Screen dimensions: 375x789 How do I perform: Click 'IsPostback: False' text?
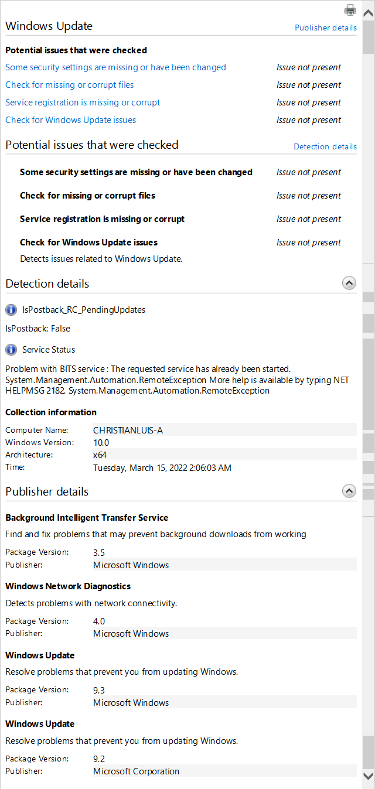tap(37, 329)
